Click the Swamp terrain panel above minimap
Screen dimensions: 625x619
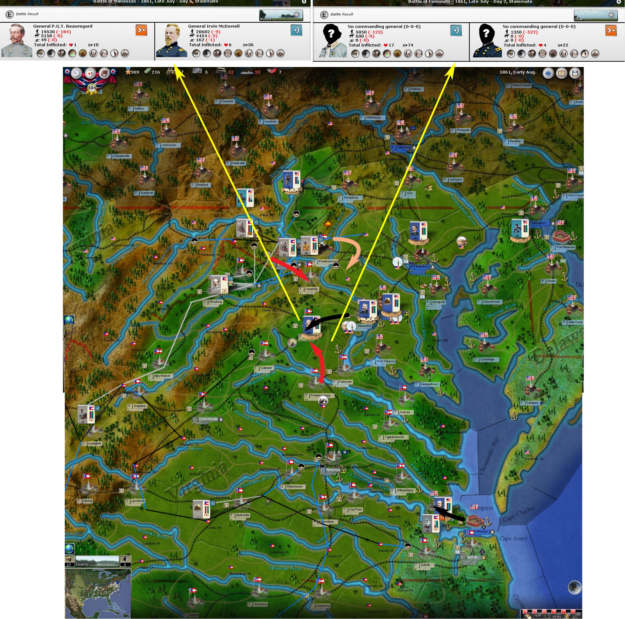coord(97,562)
